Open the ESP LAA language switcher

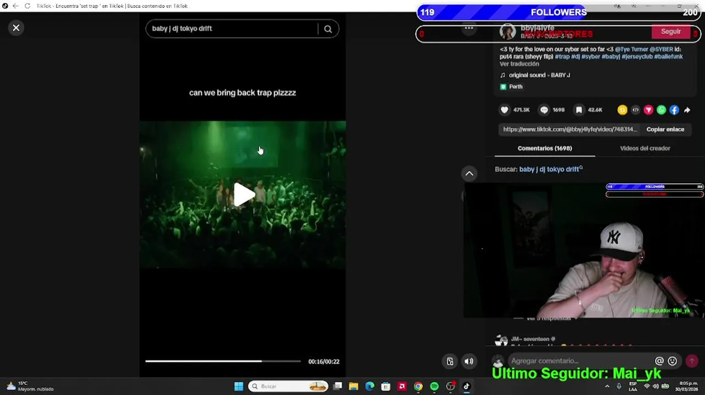coord(633,386)
